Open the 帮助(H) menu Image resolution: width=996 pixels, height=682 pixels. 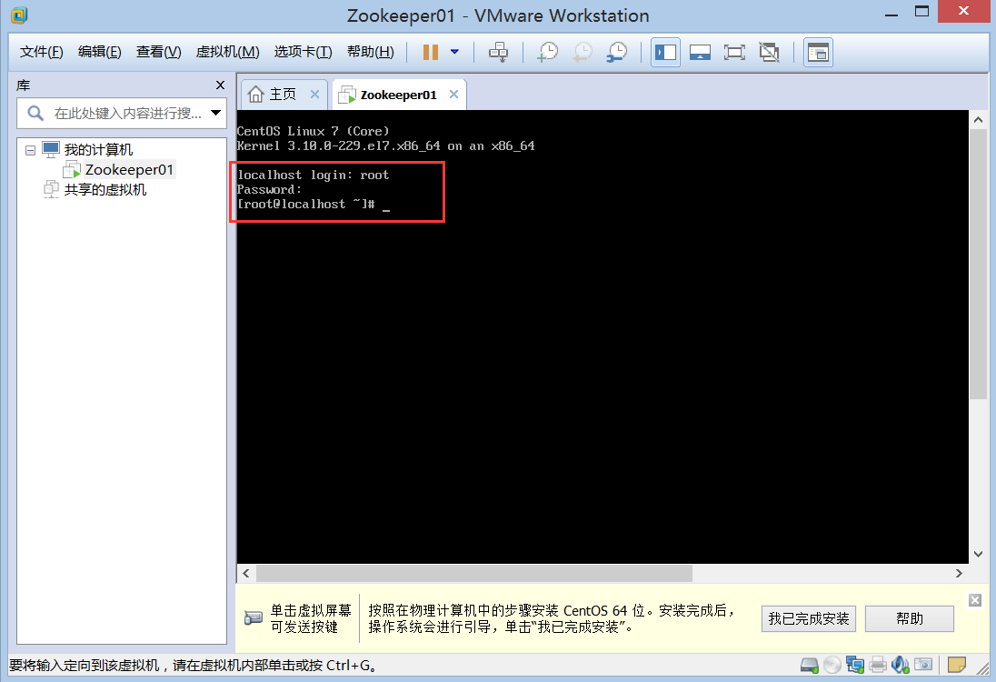click(371, 52)
